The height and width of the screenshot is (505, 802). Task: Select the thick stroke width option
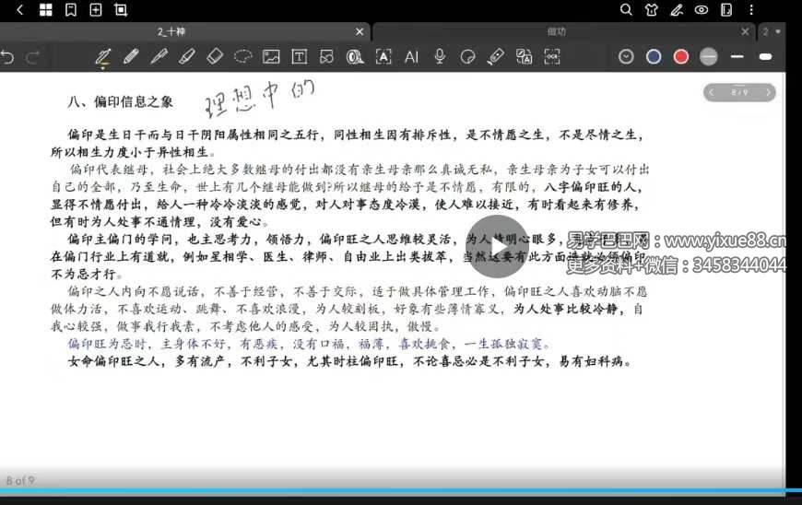764,57
